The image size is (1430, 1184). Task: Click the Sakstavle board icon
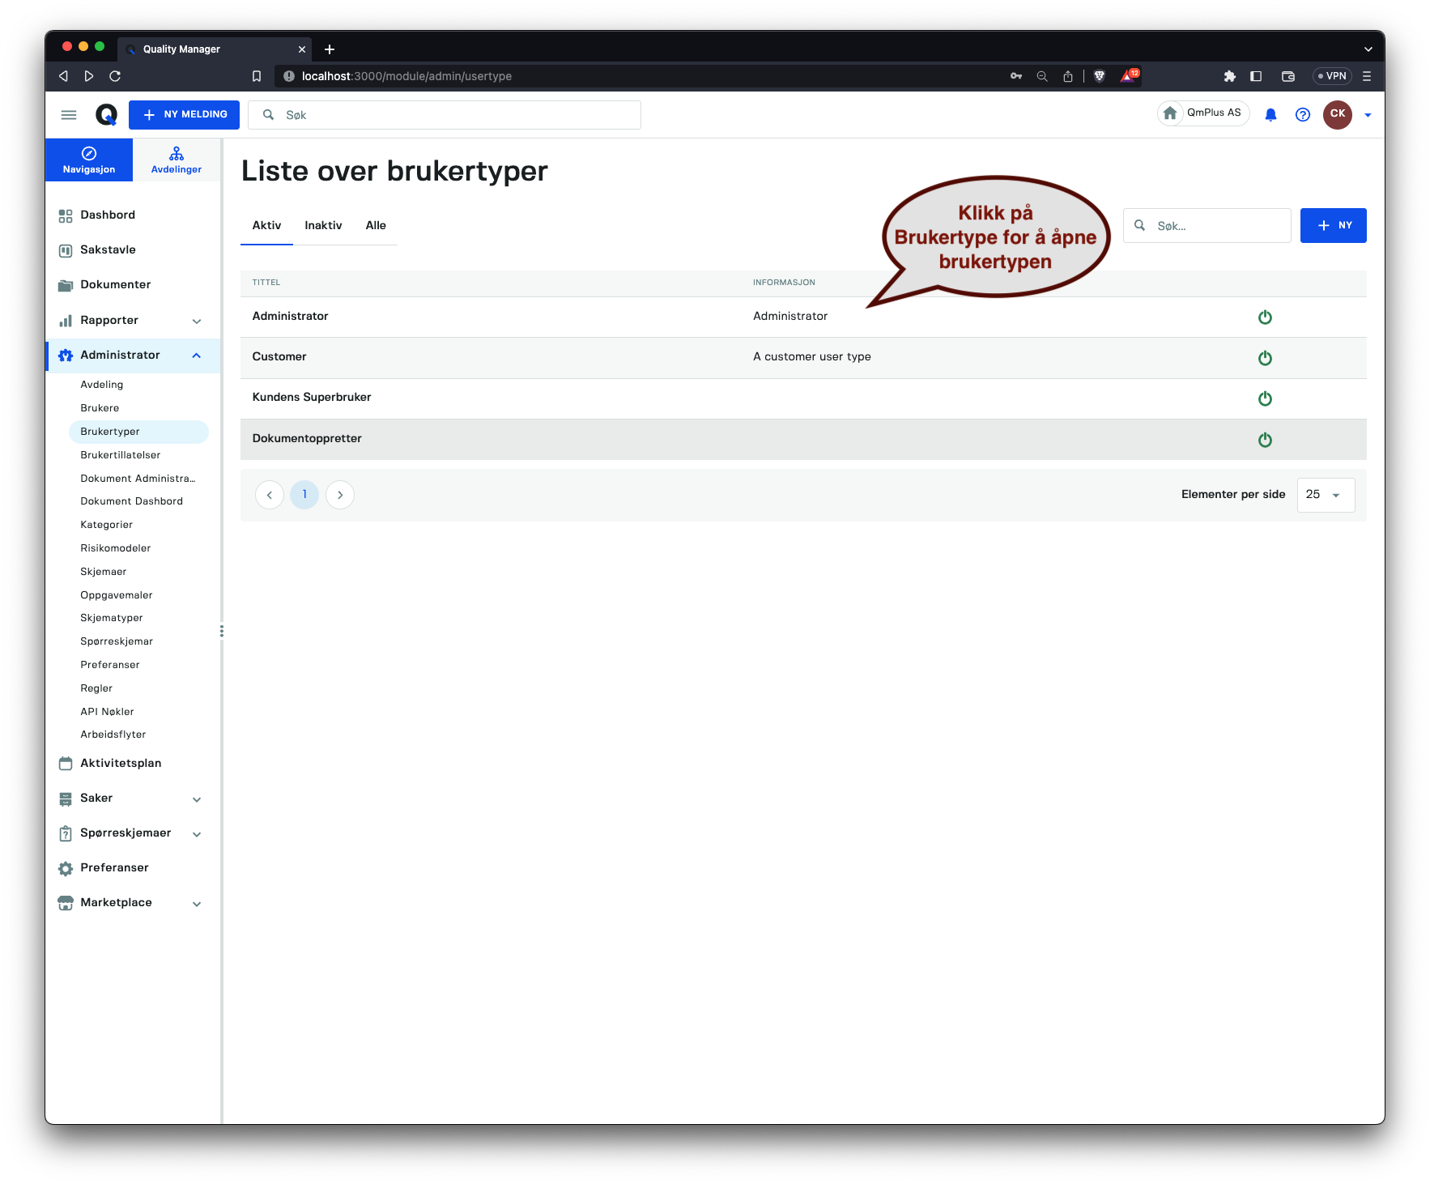66,250
